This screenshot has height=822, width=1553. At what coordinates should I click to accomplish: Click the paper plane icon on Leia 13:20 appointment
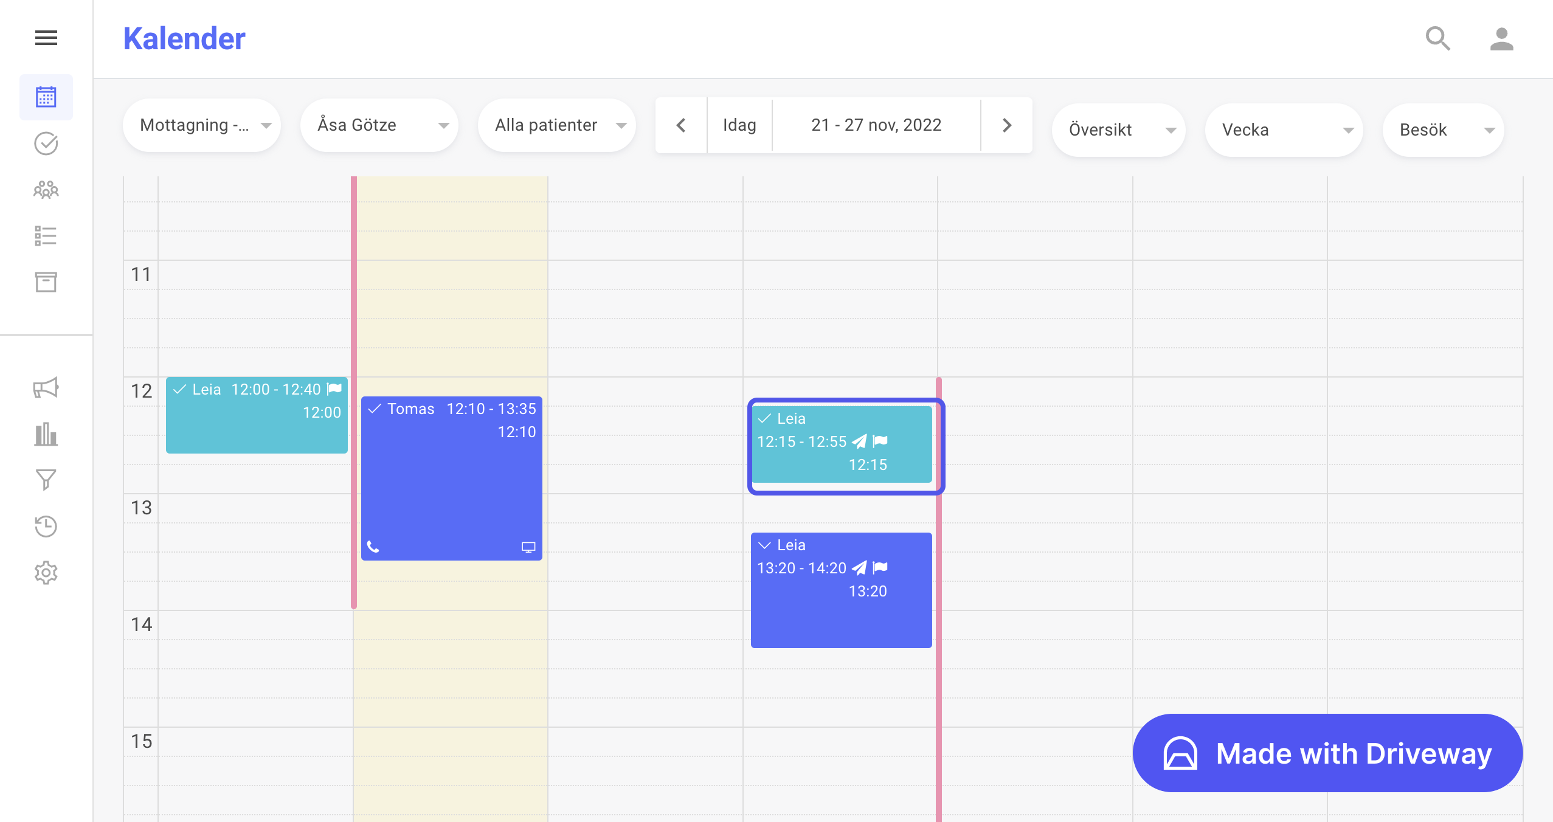(860, 568)
